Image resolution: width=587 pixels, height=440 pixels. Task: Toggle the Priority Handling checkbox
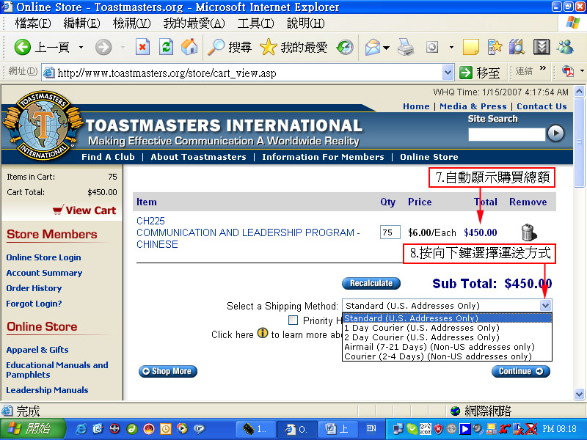point(293,320)
